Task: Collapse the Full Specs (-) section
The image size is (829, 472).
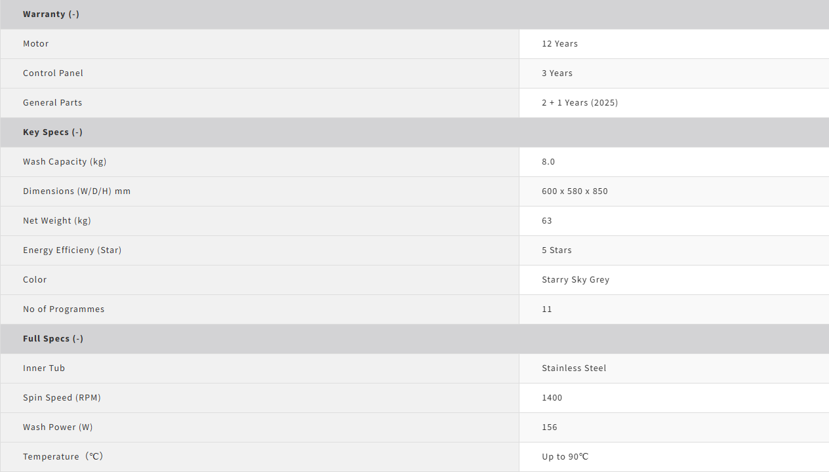Action: pos(53,339)
